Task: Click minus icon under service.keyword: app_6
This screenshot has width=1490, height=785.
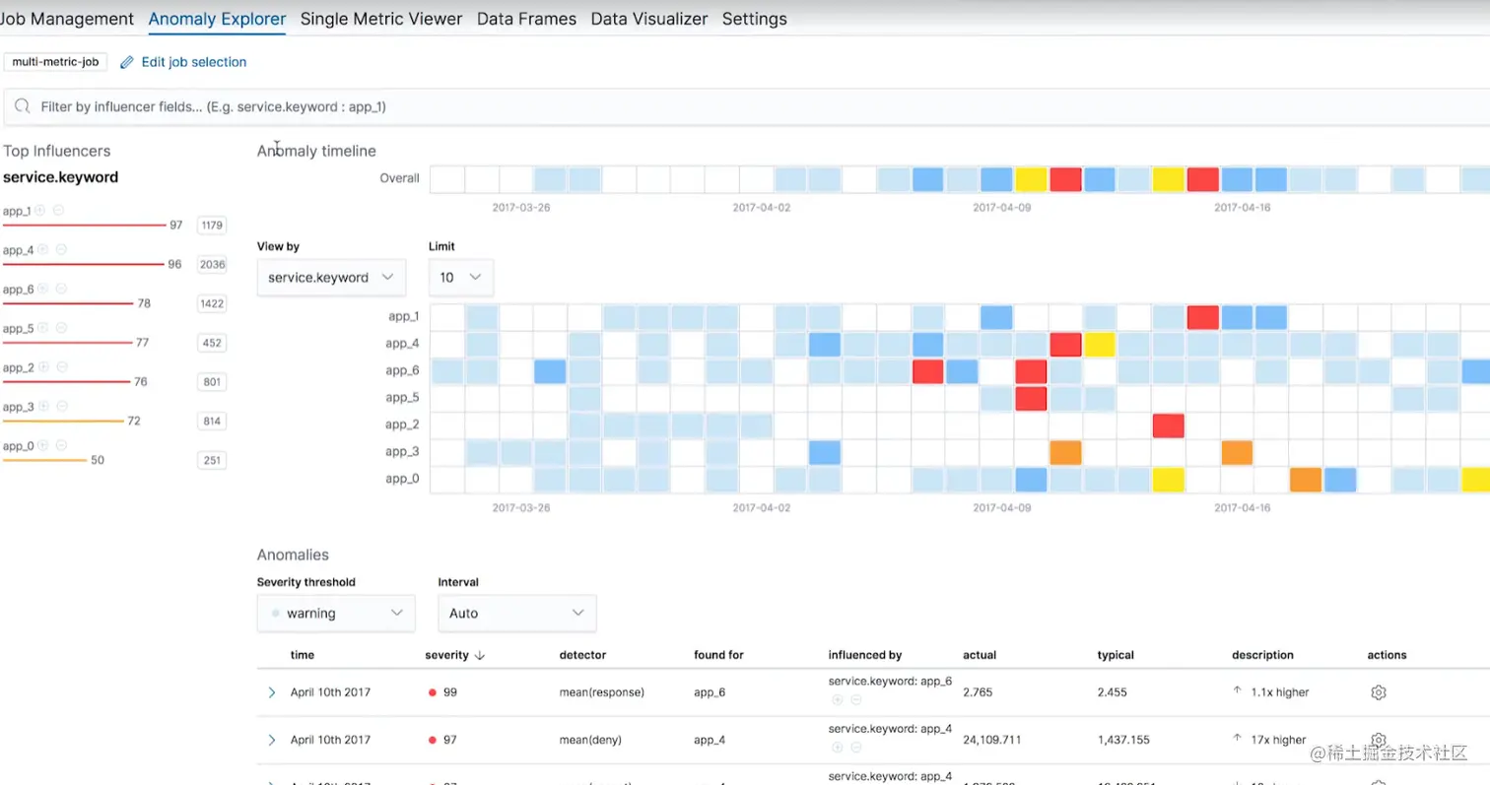Action: pos(856,700)
